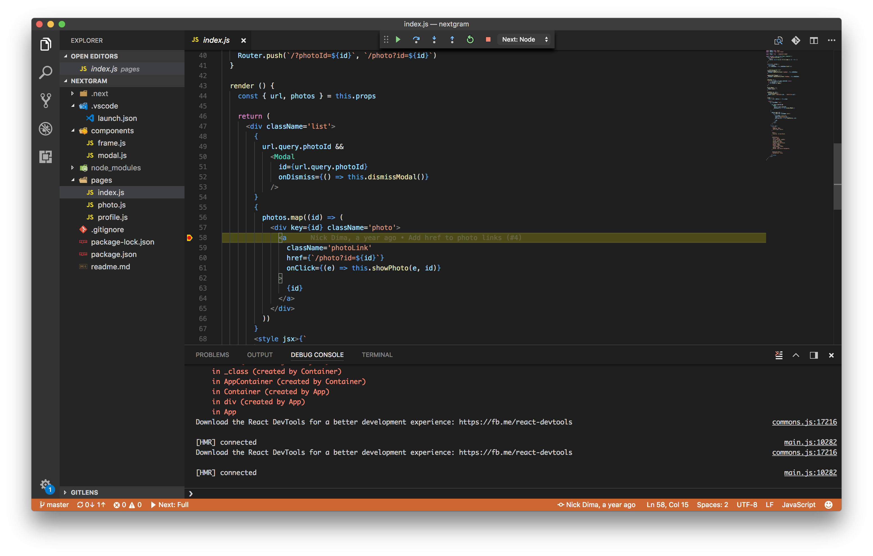Click Nick Dima blame info in status bar
The width and height of the screenshot is (873, 556).
coord(596,505)
